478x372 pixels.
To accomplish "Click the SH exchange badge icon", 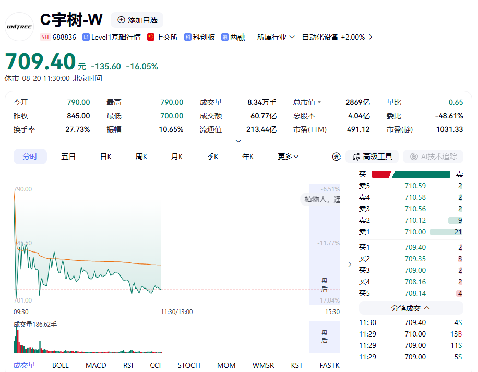I will coord(45,37).
